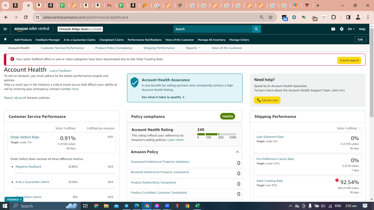This screenshot has width=374, height=210.
Task: Click the Account Health Assurance shield icon
Action: pos(134,82)
